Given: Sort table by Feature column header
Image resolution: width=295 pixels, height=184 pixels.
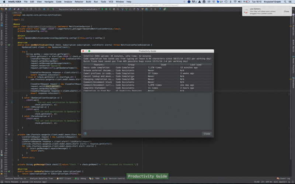Looking at the screenshot, I should pyautogui.click(x=99, y=65).
